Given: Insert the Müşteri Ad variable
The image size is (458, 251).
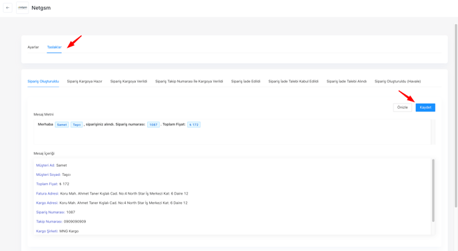Looking at the screenshot, I should (x=45, y=165).
